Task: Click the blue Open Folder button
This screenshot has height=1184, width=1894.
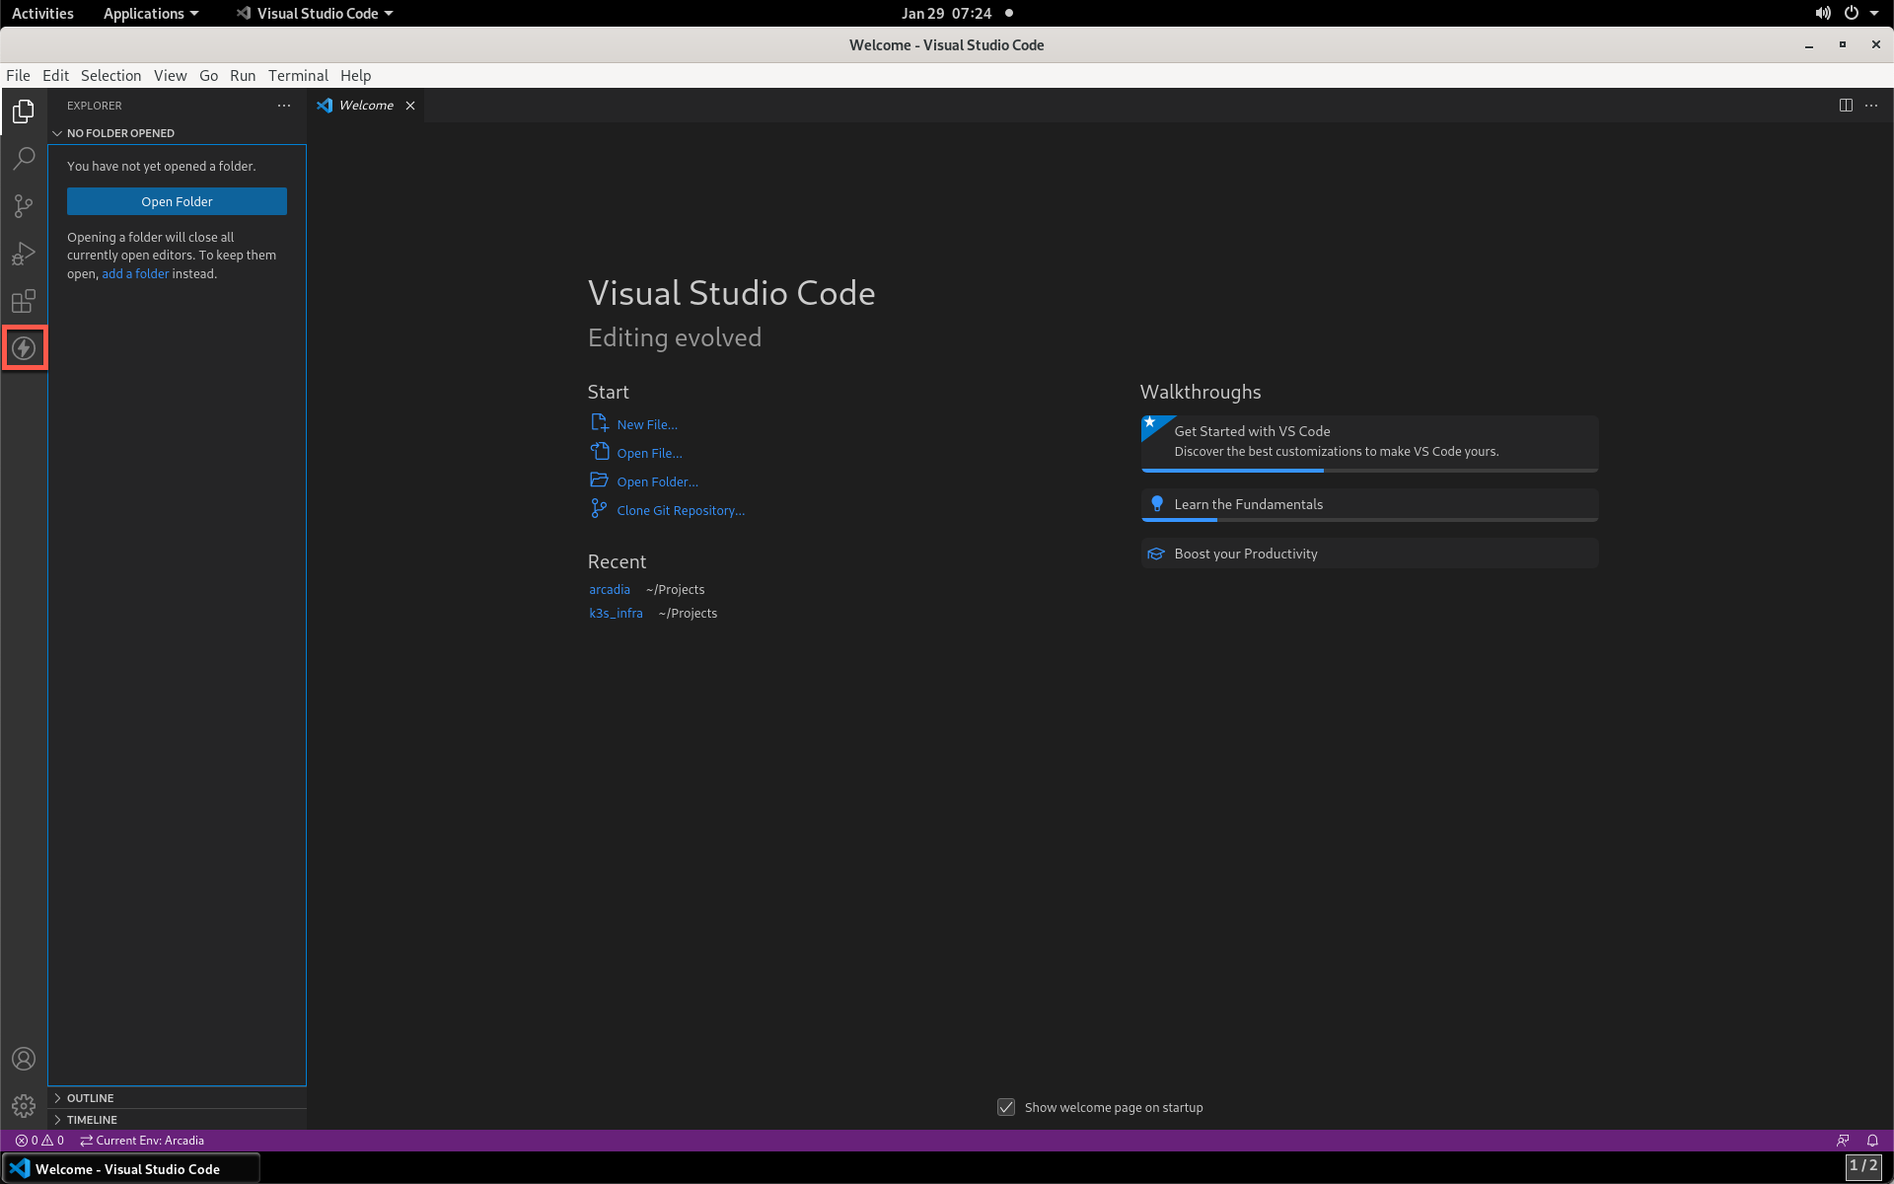Action: pyautogui.click(x=177, y=201)
